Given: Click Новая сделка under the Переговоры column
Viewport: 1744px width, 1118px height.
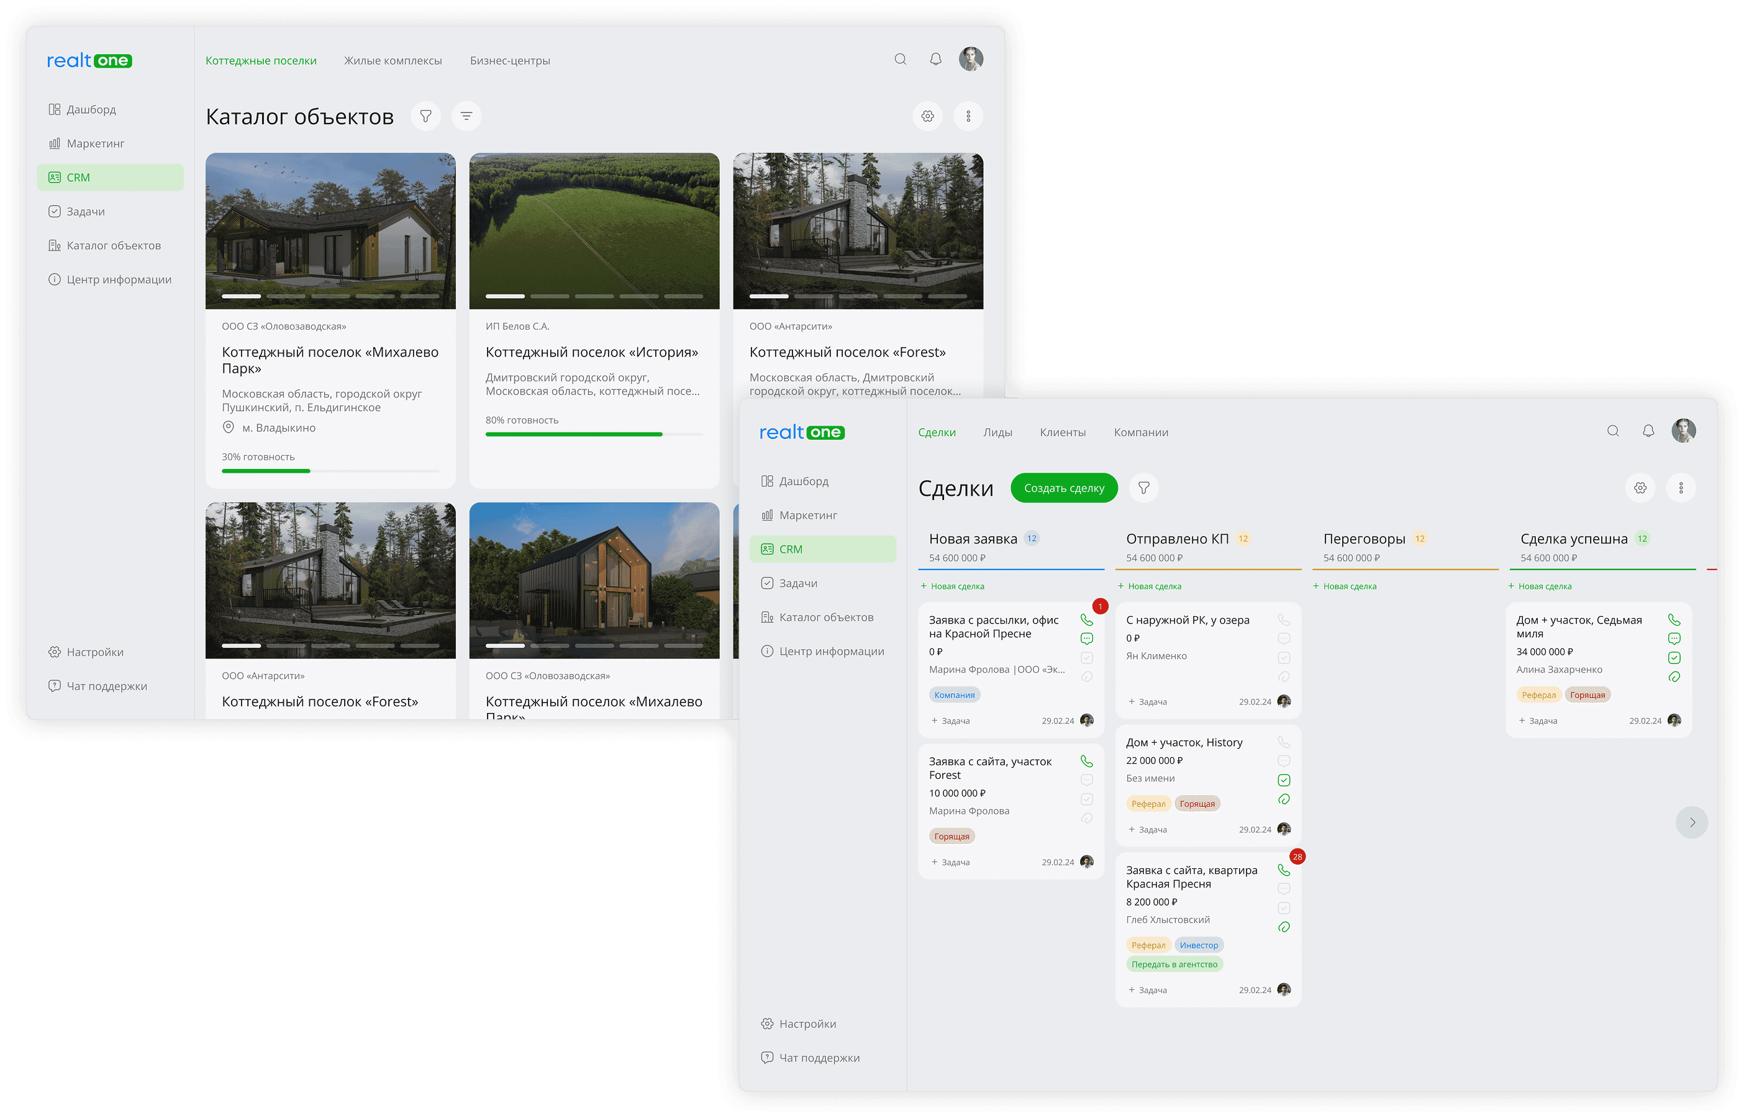Looking at the screenshot, I should pos(1345,586).
